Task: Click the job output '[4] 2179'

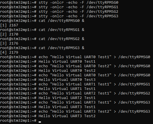Action: pyautogui.click(x=9, y=52)
